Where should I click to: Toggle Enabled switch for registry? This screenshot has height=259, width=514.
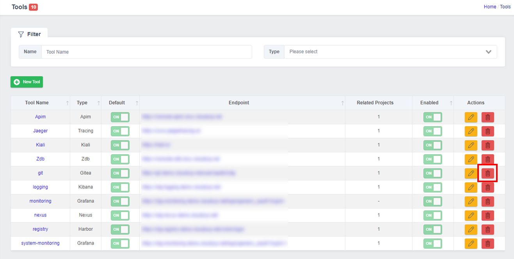pos(432,229)
